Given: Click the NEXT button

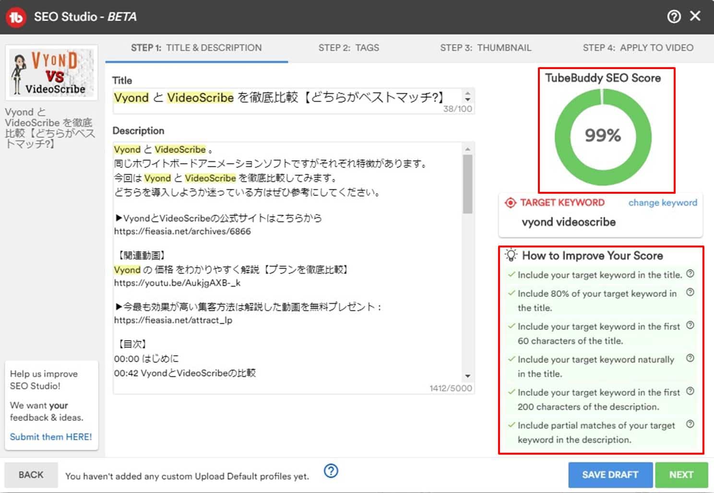Looking at the screenshot, I should coord(681,475).
